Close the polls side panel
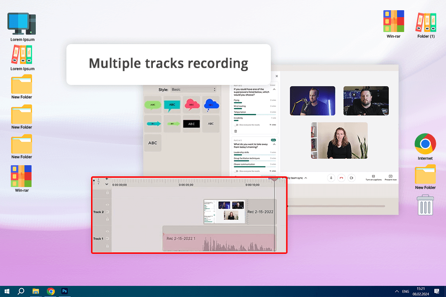Screen dimensions: 446x297 [x=277, y=76]
